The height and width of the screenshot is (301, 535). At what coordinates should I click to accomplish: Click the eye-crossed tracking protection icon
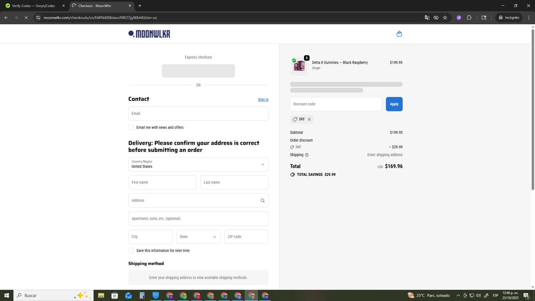pos(436,17)
